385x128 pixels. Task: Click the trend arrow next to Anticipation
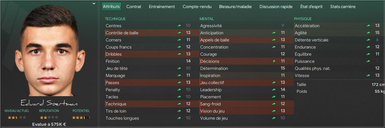[x=273, y=33]
